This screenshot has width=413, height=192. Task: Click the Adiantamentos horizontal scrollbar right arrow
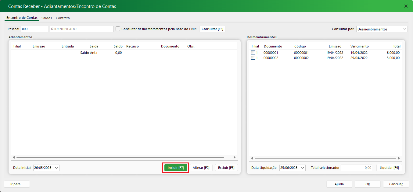click(234, 157)
